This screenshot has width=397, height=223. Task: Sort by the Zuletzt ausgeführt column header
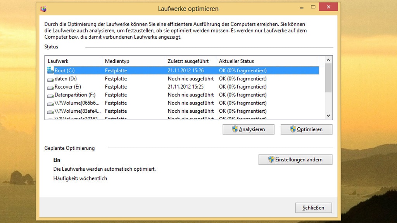tap(190, 61)
